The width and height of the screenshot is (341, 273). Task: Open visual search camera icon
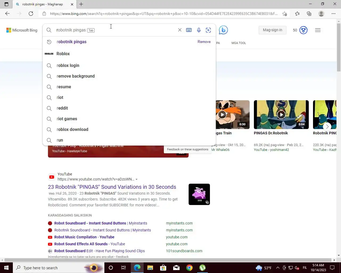[x=208, y=30]
